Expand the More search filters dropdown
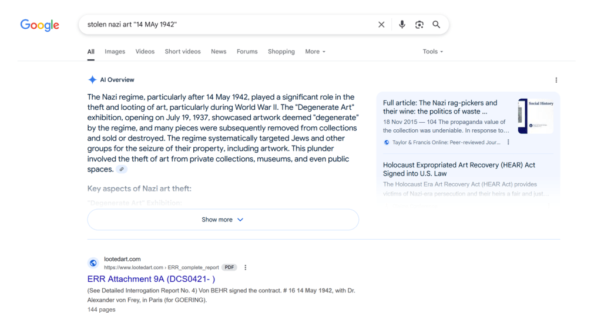This screenshot has height=313, width=601. 315,52
